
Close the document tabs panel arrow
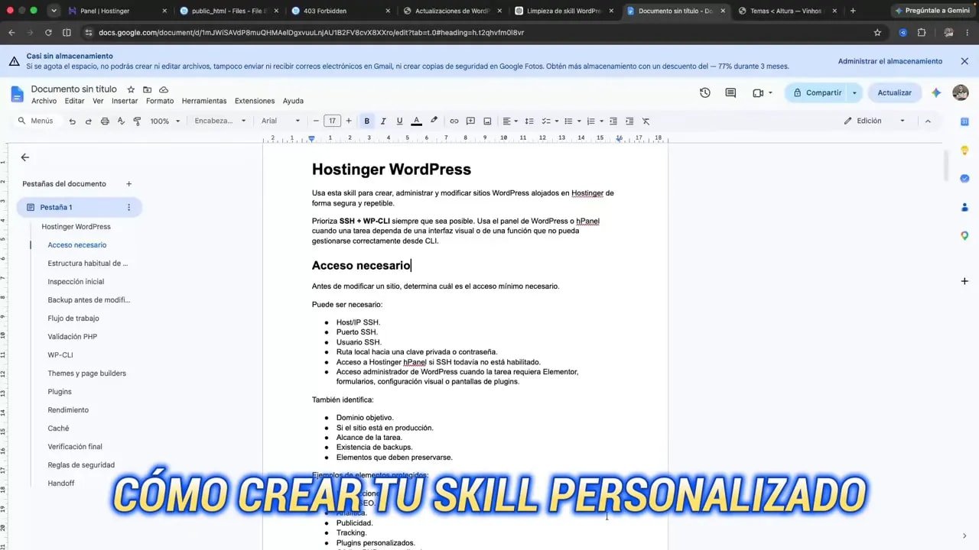click(x=24, y=157)
